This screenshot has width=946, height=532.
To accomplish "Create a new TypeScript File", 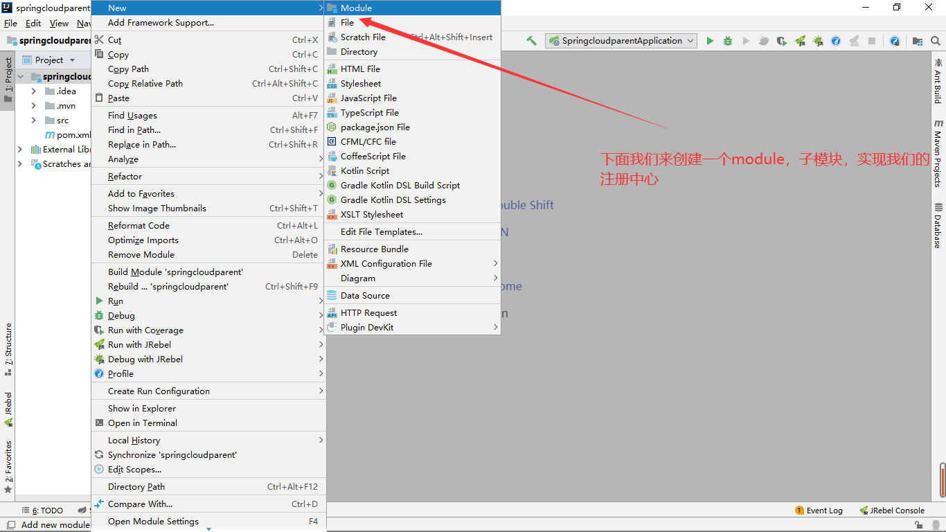I will (x=412, y=113).
